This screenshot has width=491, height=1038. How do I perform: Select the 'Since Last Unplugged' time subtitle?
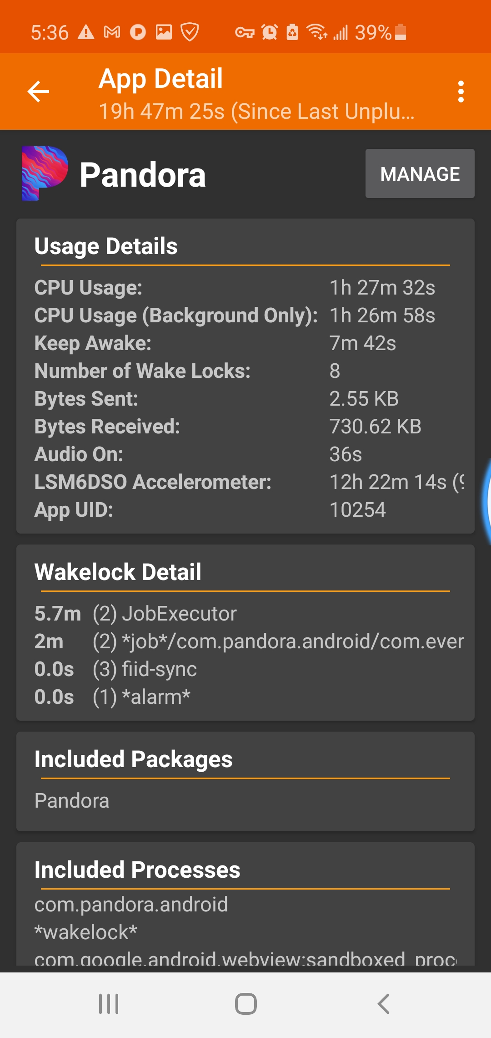click(x=257, y=112)
